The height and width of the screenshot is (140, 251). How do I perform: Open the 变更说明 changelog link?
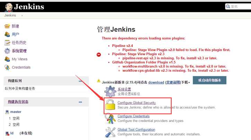pos(173,82)
